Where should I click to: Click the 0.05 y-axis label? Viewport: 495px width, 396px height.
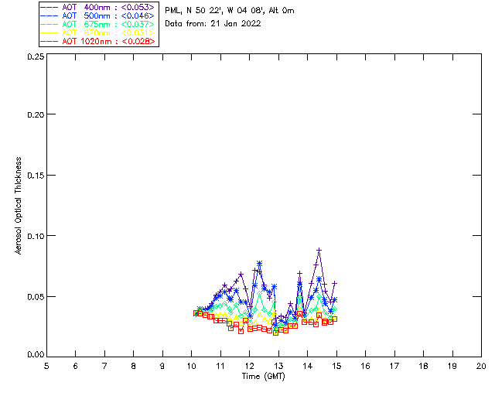(x=36, y=297)
